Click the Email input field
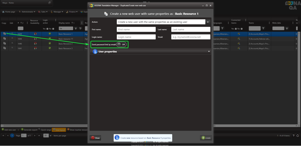The image size is (301, 146). [191, 37]
